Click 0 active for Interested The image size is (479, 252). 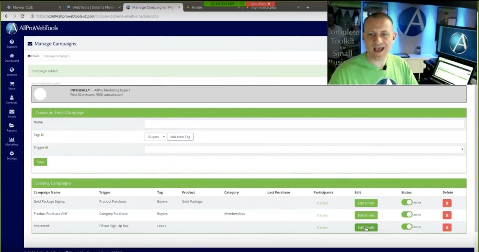pyautogui.click(x=322, y=228)
